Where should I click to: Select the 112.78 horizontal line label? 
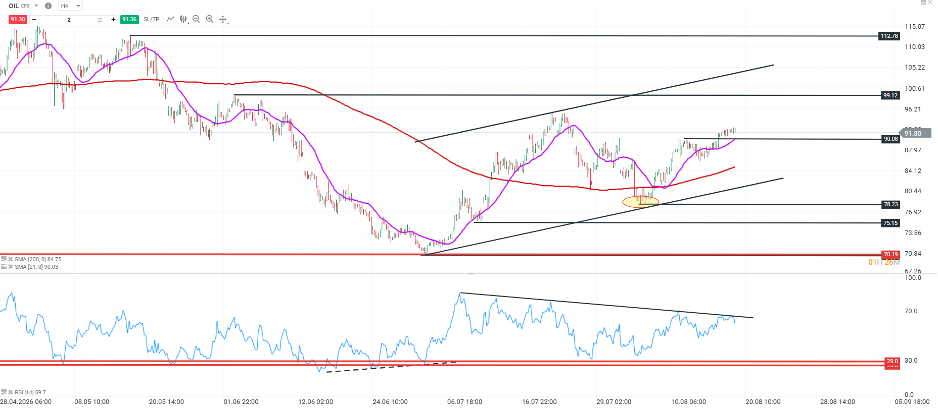click(889, 36)
